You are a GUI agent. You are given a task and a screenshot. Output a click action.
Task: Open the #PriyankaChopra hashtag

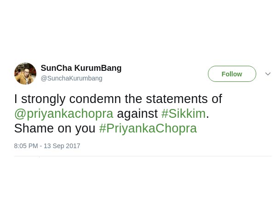pyautogui.click(x=148, y=128)
